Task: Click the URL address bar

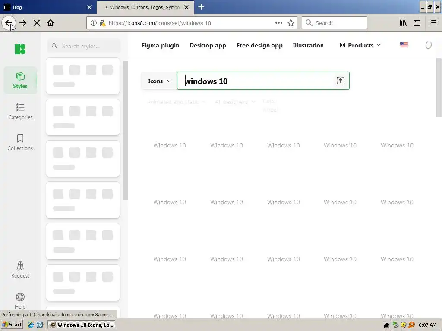Action: coord(192,23)
